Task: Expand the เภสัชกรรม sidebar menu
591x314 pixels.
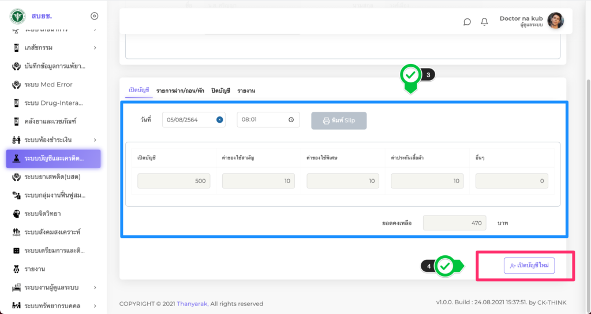Action: point(95,48)
